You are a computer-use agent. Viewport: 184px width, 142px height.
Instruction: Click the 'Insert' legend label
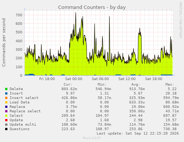tap(16, 93)
